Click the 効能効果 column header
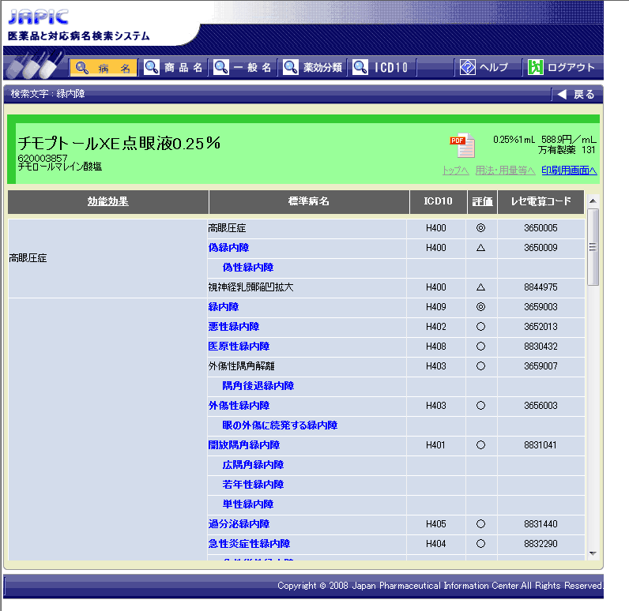 pos(107,202)
